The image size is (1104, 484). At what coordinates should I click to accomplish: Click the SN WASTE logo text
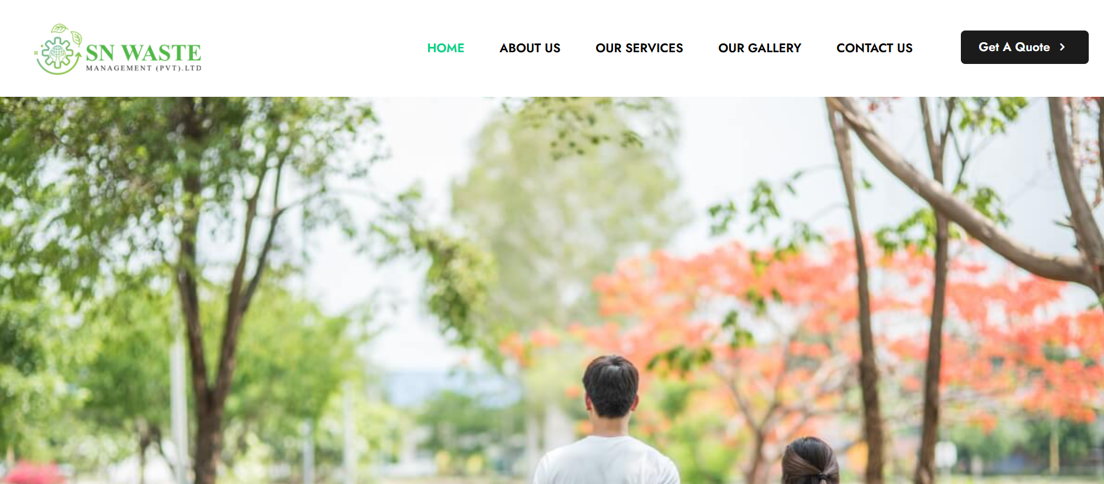[143, 53]
